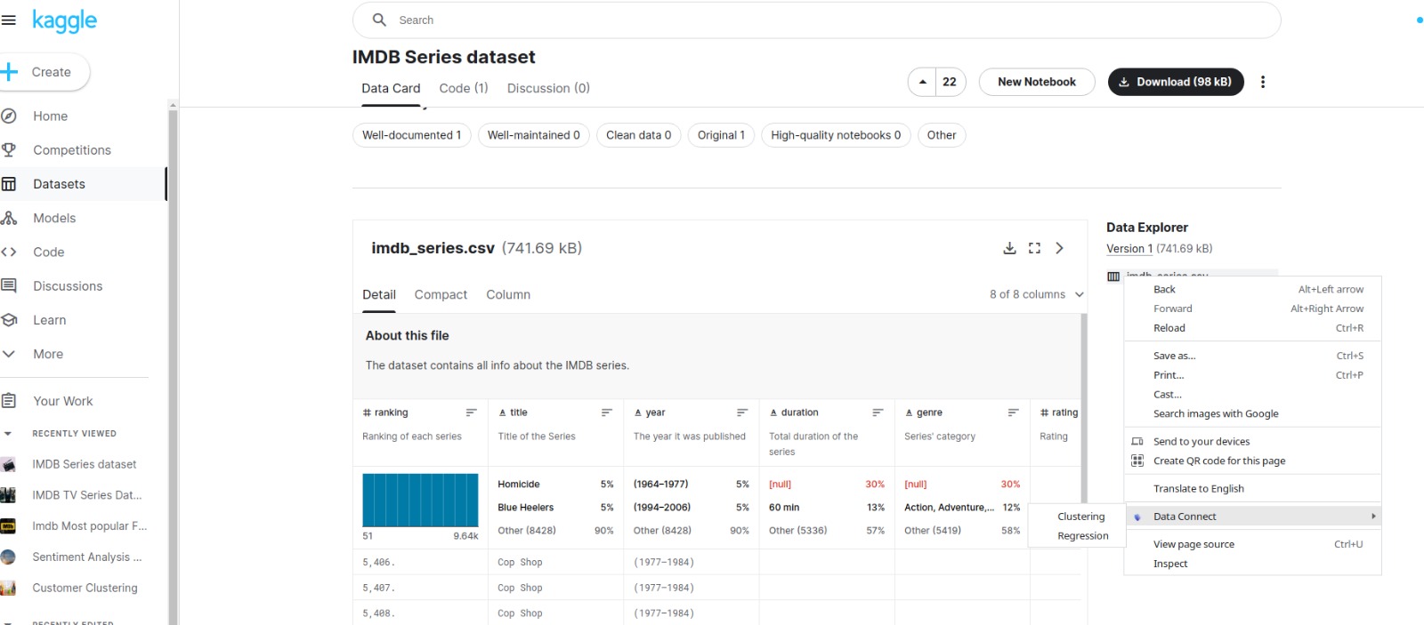The image size is (1424, 625).
Task: Select the Compact view tab
Action: [441, 294]
